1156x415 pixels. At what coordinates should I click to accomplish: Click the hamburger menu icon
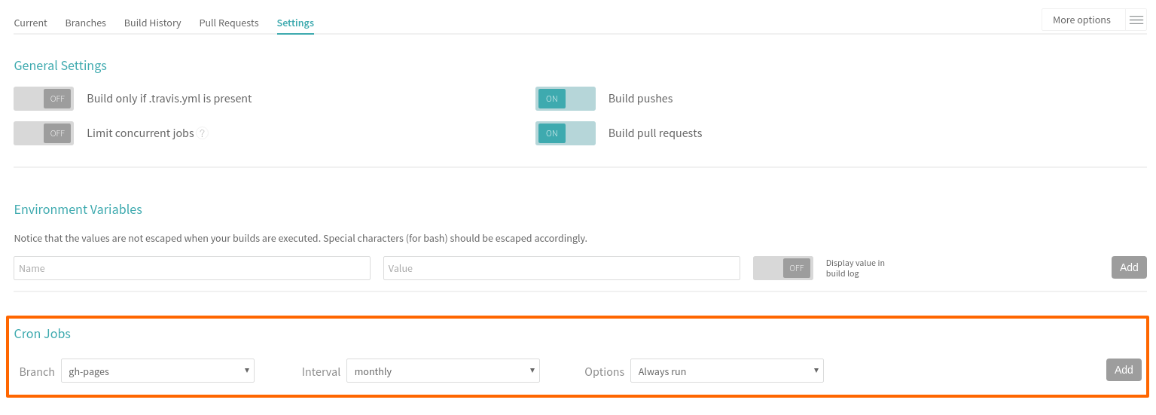[x=1136, y=20]
